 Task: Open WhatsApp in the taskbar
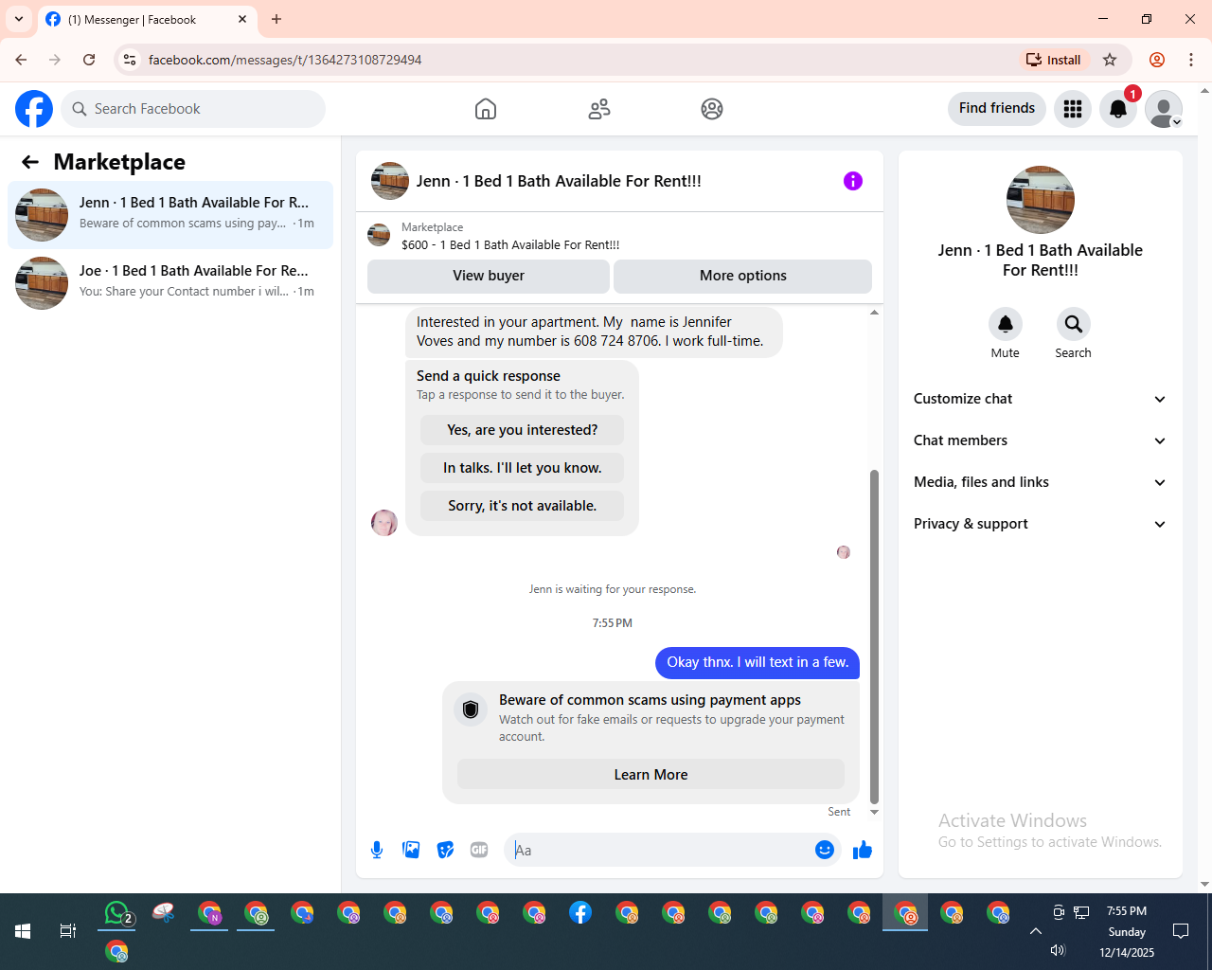(117, 913)
